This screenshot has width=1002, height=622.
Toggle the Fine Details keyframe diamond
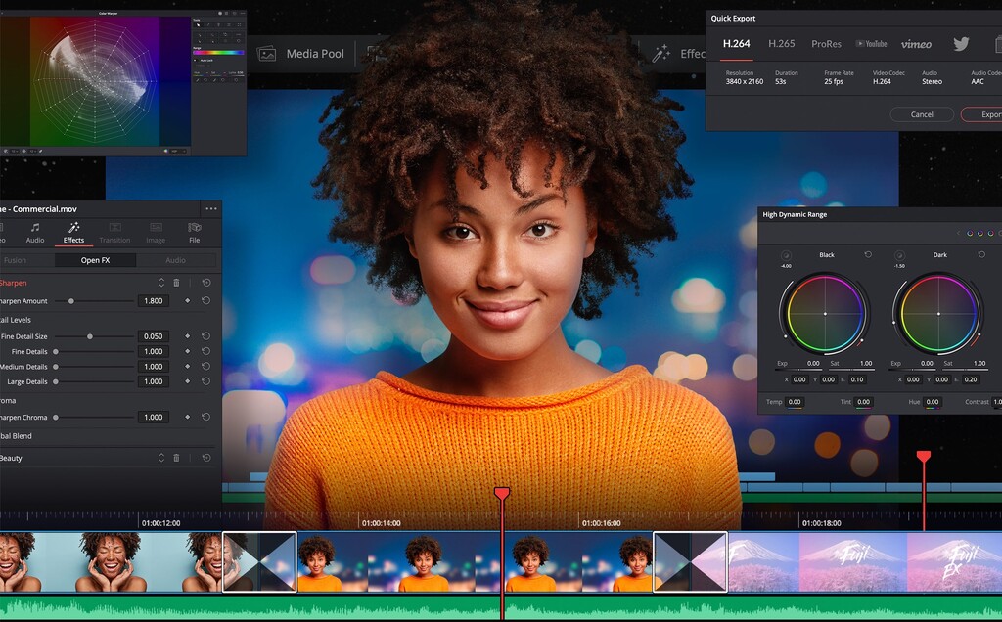pyautogui.click(x=187, y=352)
